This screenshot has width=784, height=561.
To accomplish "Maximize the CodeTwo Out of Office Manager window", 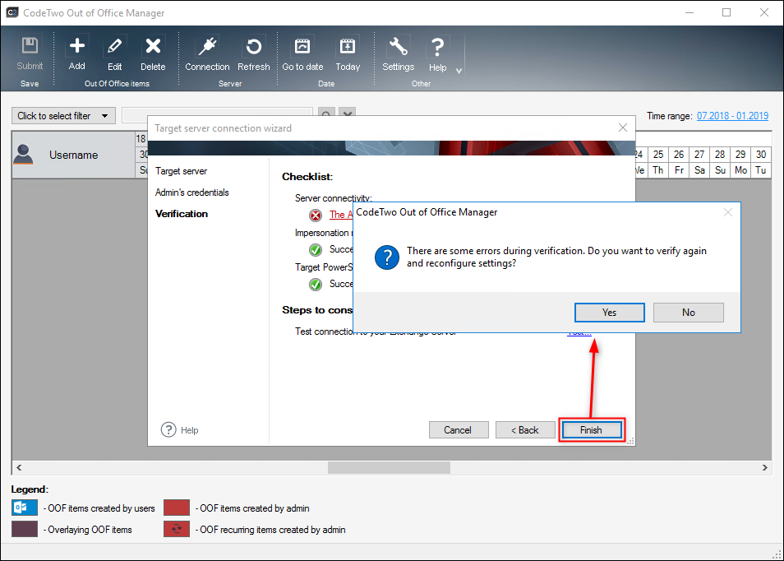I will coord(726,12).
